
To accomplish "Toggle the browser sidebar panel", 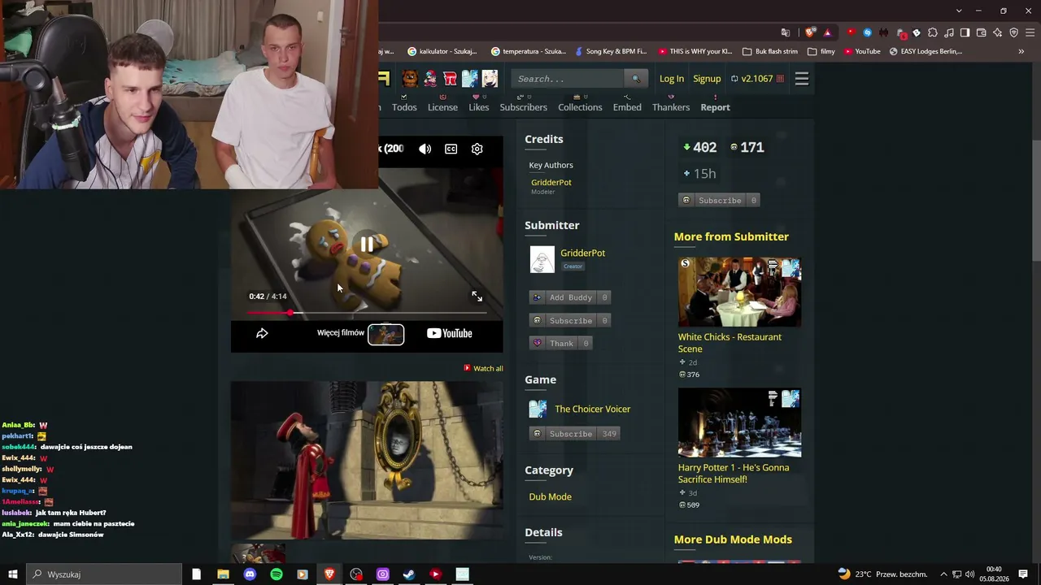I will (x=965, y=32).
